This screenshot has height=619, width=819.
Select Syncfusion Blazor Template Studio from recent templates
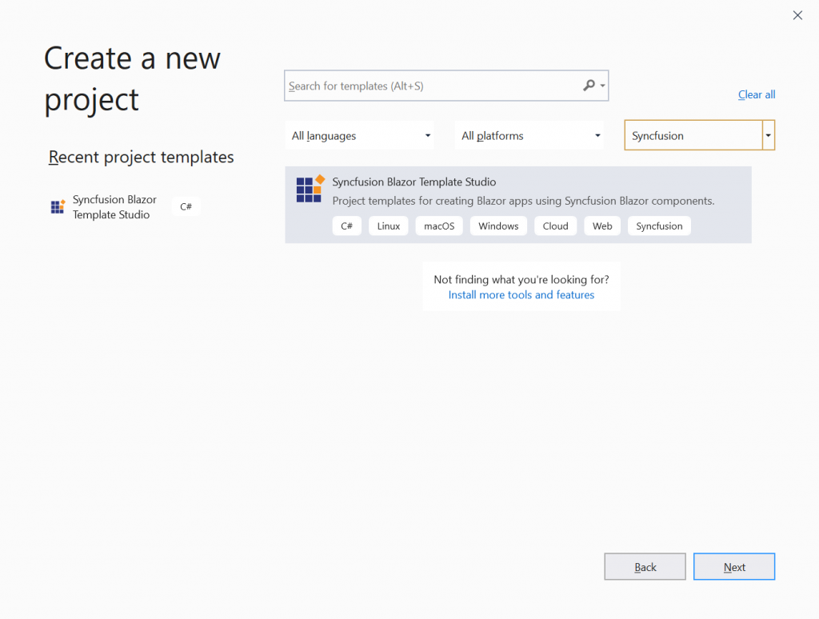(x=114, y=206)
